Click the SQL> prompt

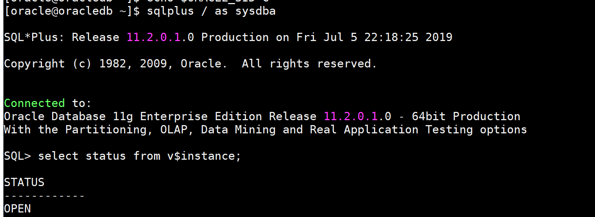[17, 156]
